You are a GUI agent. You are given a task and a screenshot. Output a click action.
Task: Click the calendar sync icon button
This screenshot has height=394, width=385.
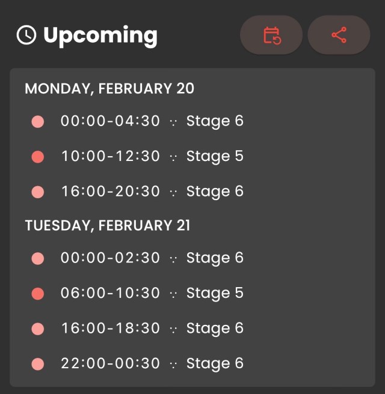pos(271,35)
